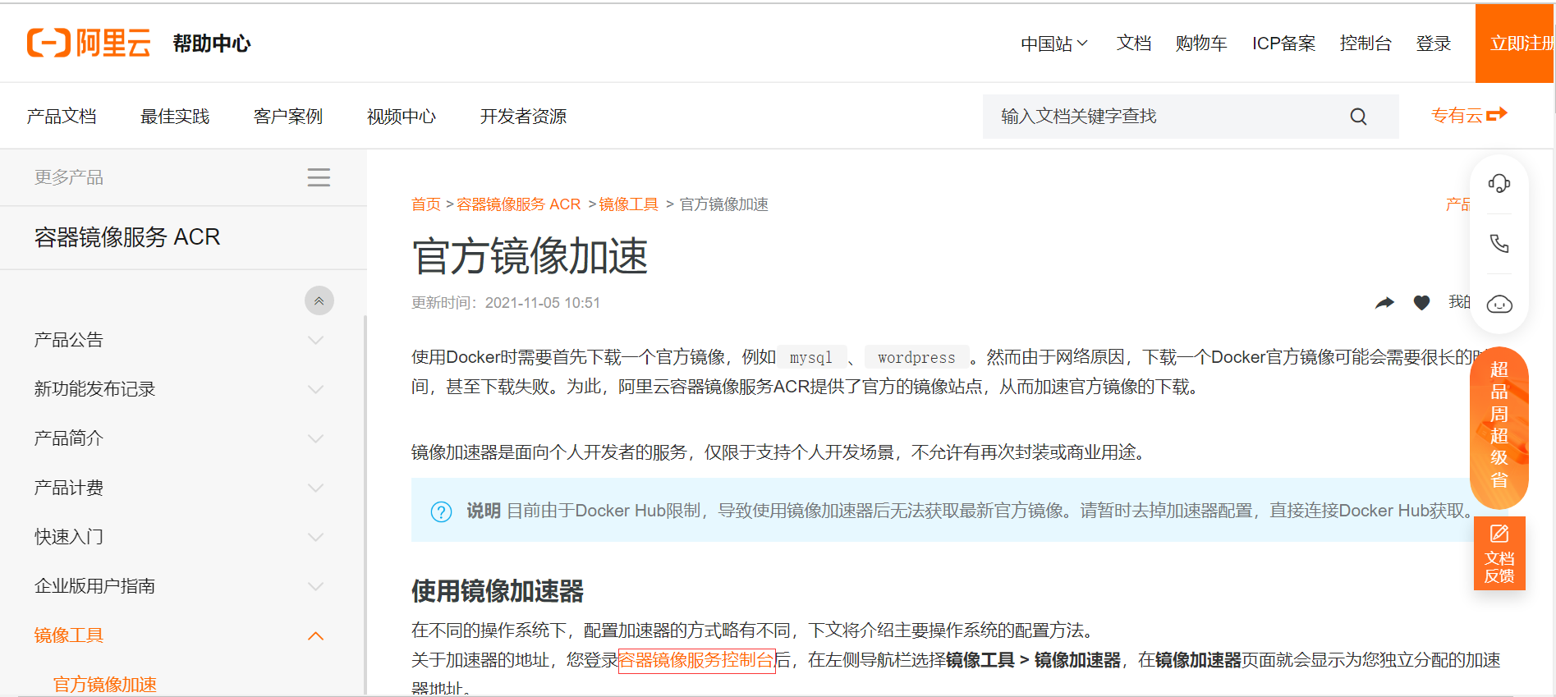Click the 更新时间 2021-11-05 10:51 timestamp

(506, 303)
